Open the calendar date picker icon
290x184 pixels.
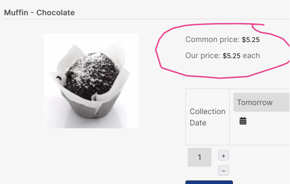pos(243,121)
